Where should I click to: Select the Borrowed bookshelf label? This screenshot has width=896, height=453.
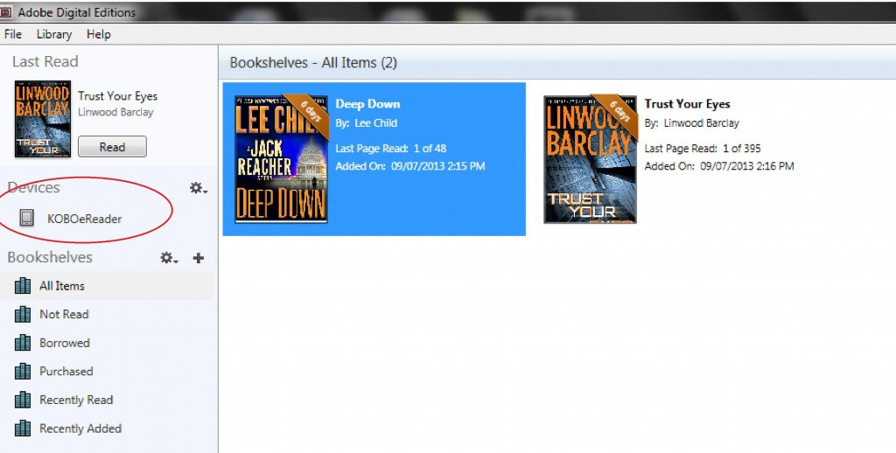pyautogui.click(x=65, y=343)
